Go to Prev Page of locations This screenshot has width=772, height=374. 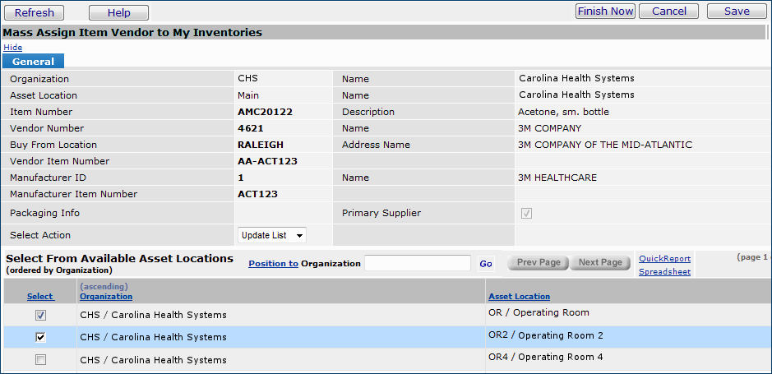tap(538, 262)
